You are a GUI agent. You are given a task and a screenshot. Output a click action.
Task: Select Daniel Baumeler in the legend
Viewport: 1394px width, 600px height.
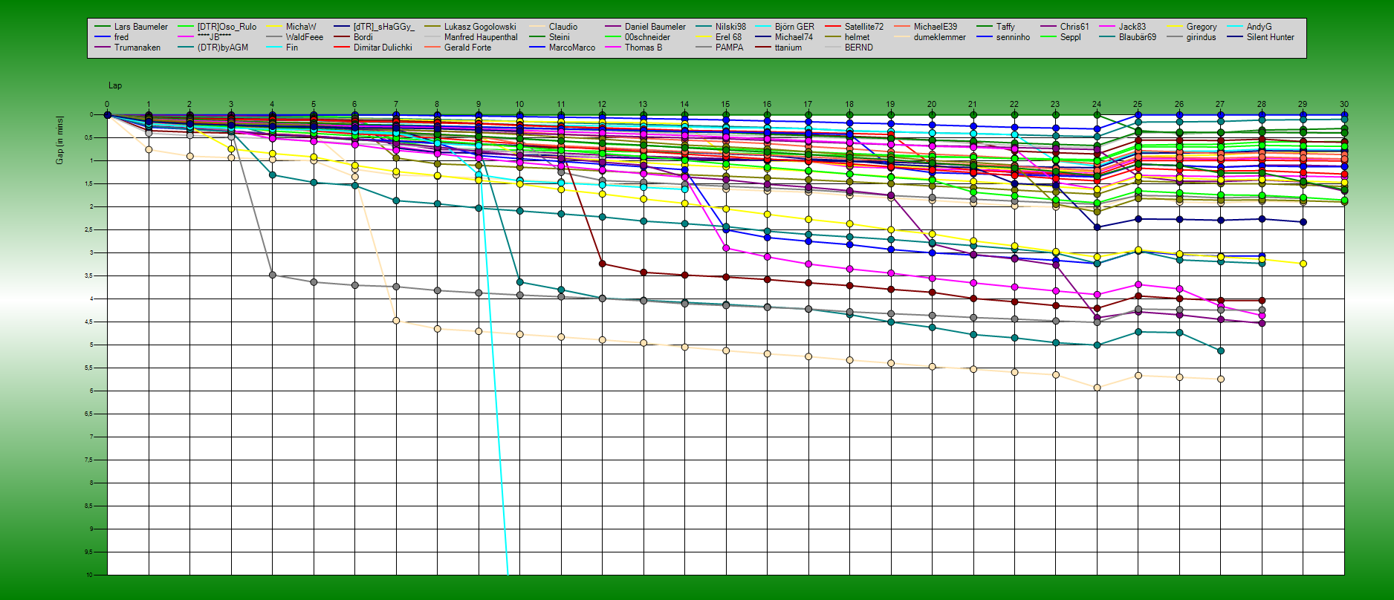click(x=655, y=27)
